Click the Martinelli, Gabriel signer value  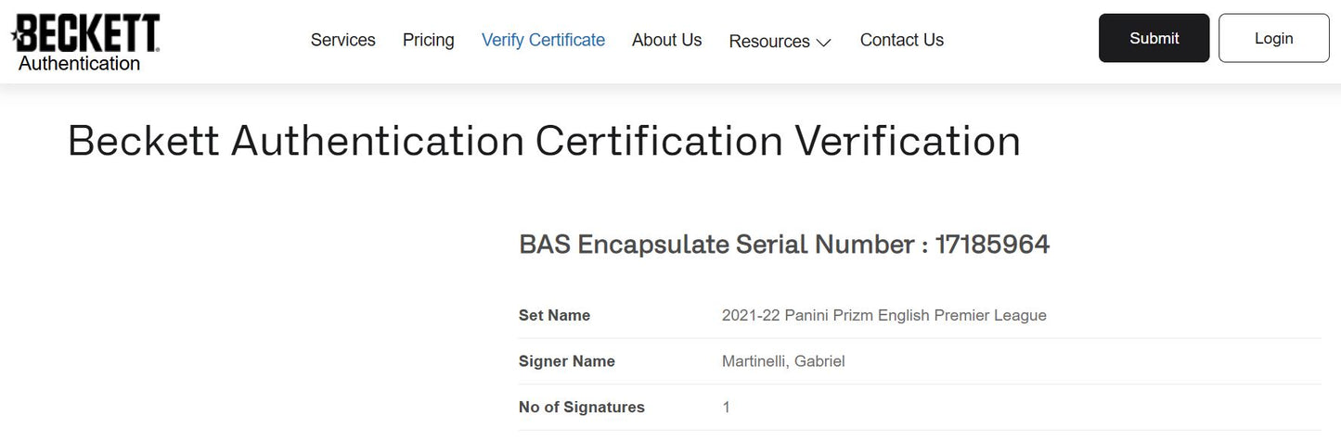pyautogui.click(x=783, y=361)
